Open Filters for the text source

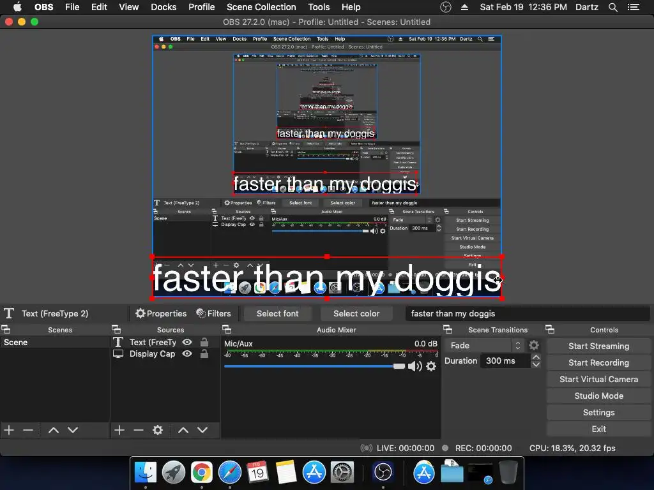213,313
